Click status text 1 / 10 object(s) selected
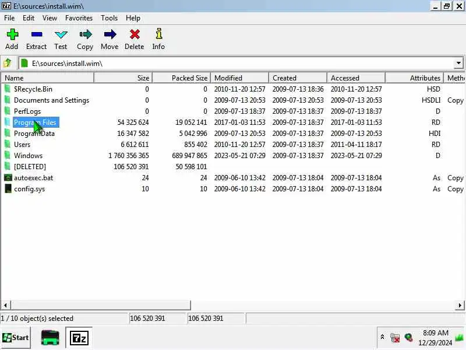This screenshot has height=350, width=466. pyautogui.click(x=37, y=318)
